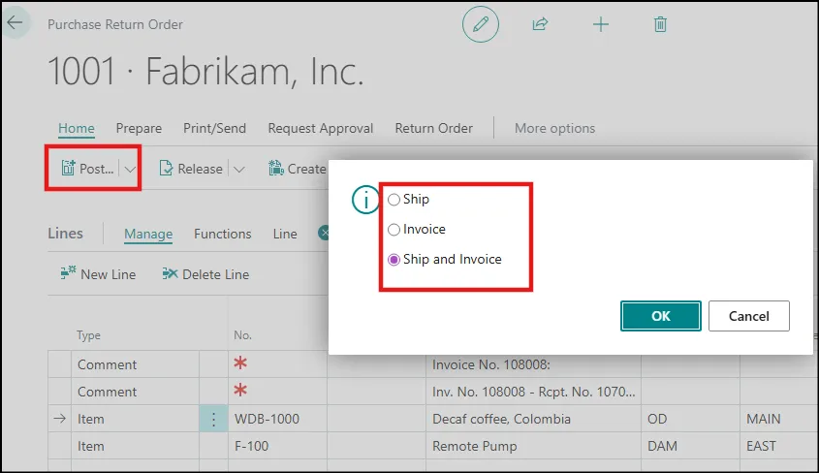Viewport: 819px width, 473px height.
Task: Click the F-100 item number cell
Action: [277, 446]
